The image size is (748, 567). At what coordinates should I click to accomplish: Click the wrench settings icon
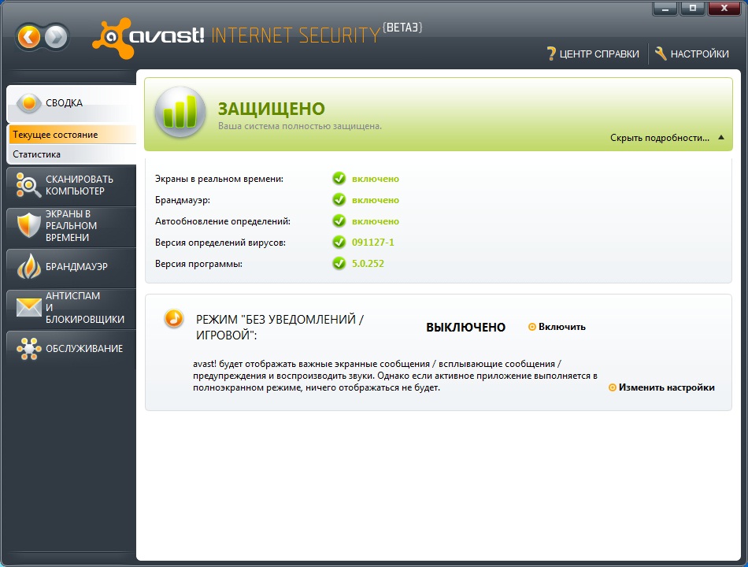pos(661,54)
